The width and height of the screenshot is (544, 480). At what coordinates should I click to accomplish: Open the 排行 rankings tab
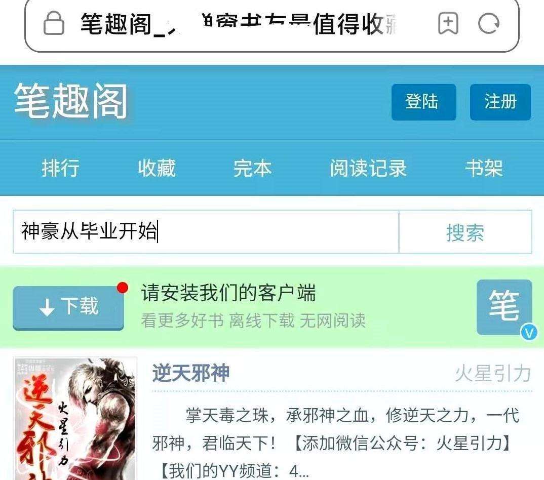point(60,168)
